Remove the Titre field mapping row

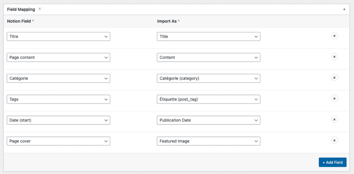pos(334,36)
